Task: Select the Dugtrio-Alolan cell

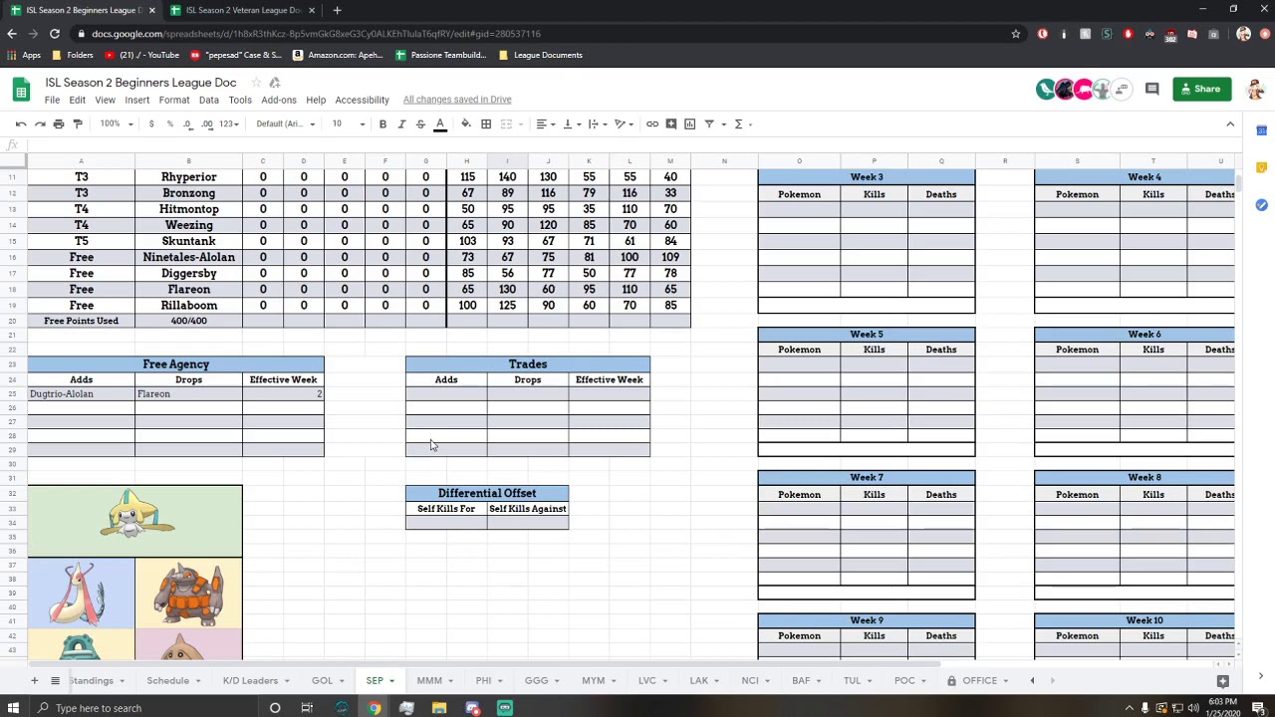Action: point(81,394)
